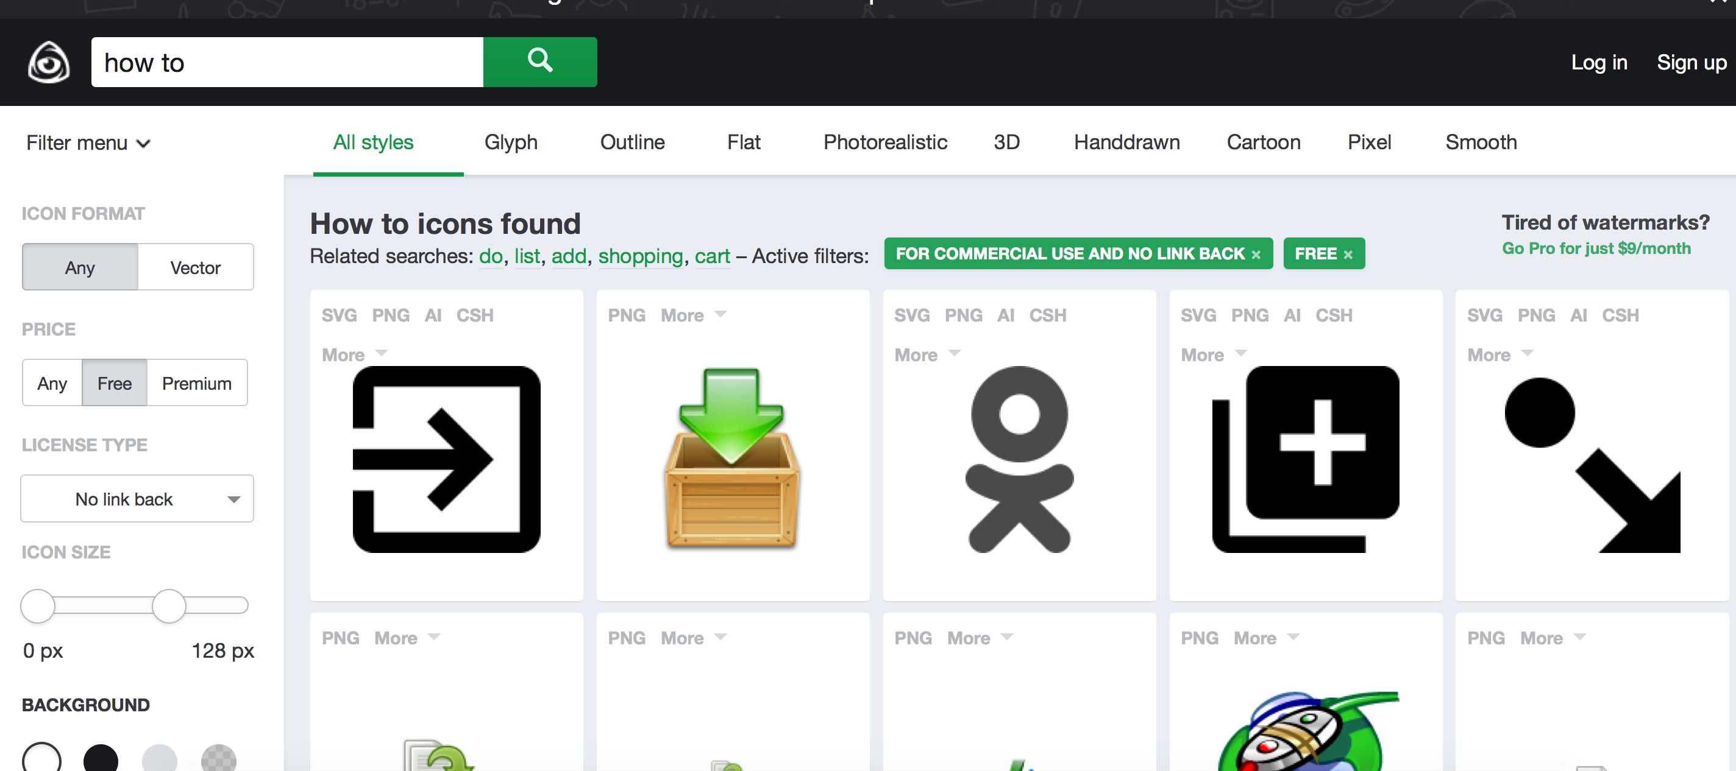Choose SVG format on login arrow icon card
The width and height of the screenshot is (1736, 771).
pos(339,315)
